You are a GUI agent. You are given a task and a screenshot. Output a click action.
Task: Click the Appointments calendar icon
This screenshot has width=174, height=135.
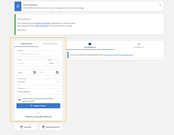(x=43, y=127)
